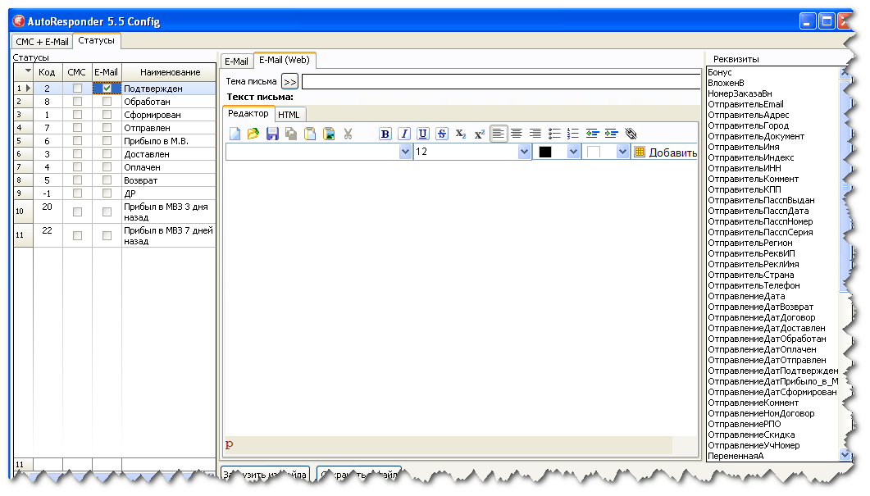Click the >> button beside Тема письма
The image size is (870, 496).
(x=289, y=81)
